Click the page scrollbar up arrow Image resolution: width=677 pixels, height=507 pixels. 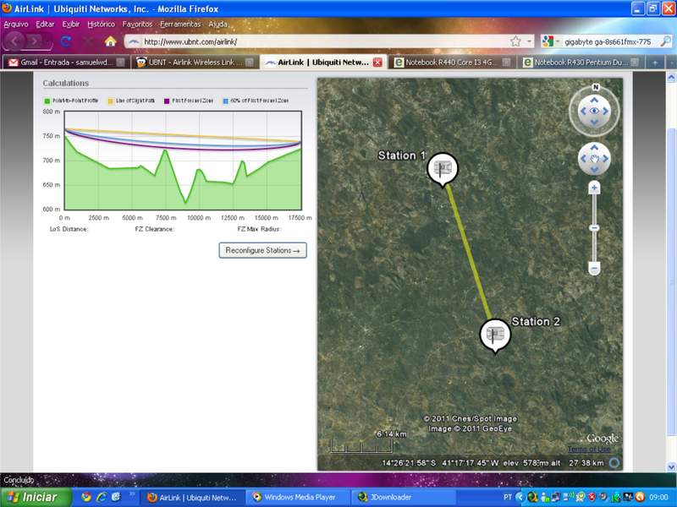pyautogui.click(x=671, y=78)
